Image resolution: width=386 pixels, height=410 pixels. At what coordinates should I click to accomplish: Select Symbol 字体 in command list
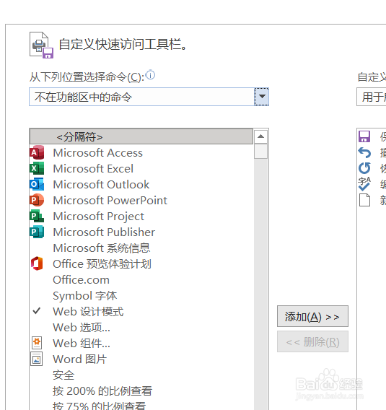pyautogui.click(x=84, y=296)
